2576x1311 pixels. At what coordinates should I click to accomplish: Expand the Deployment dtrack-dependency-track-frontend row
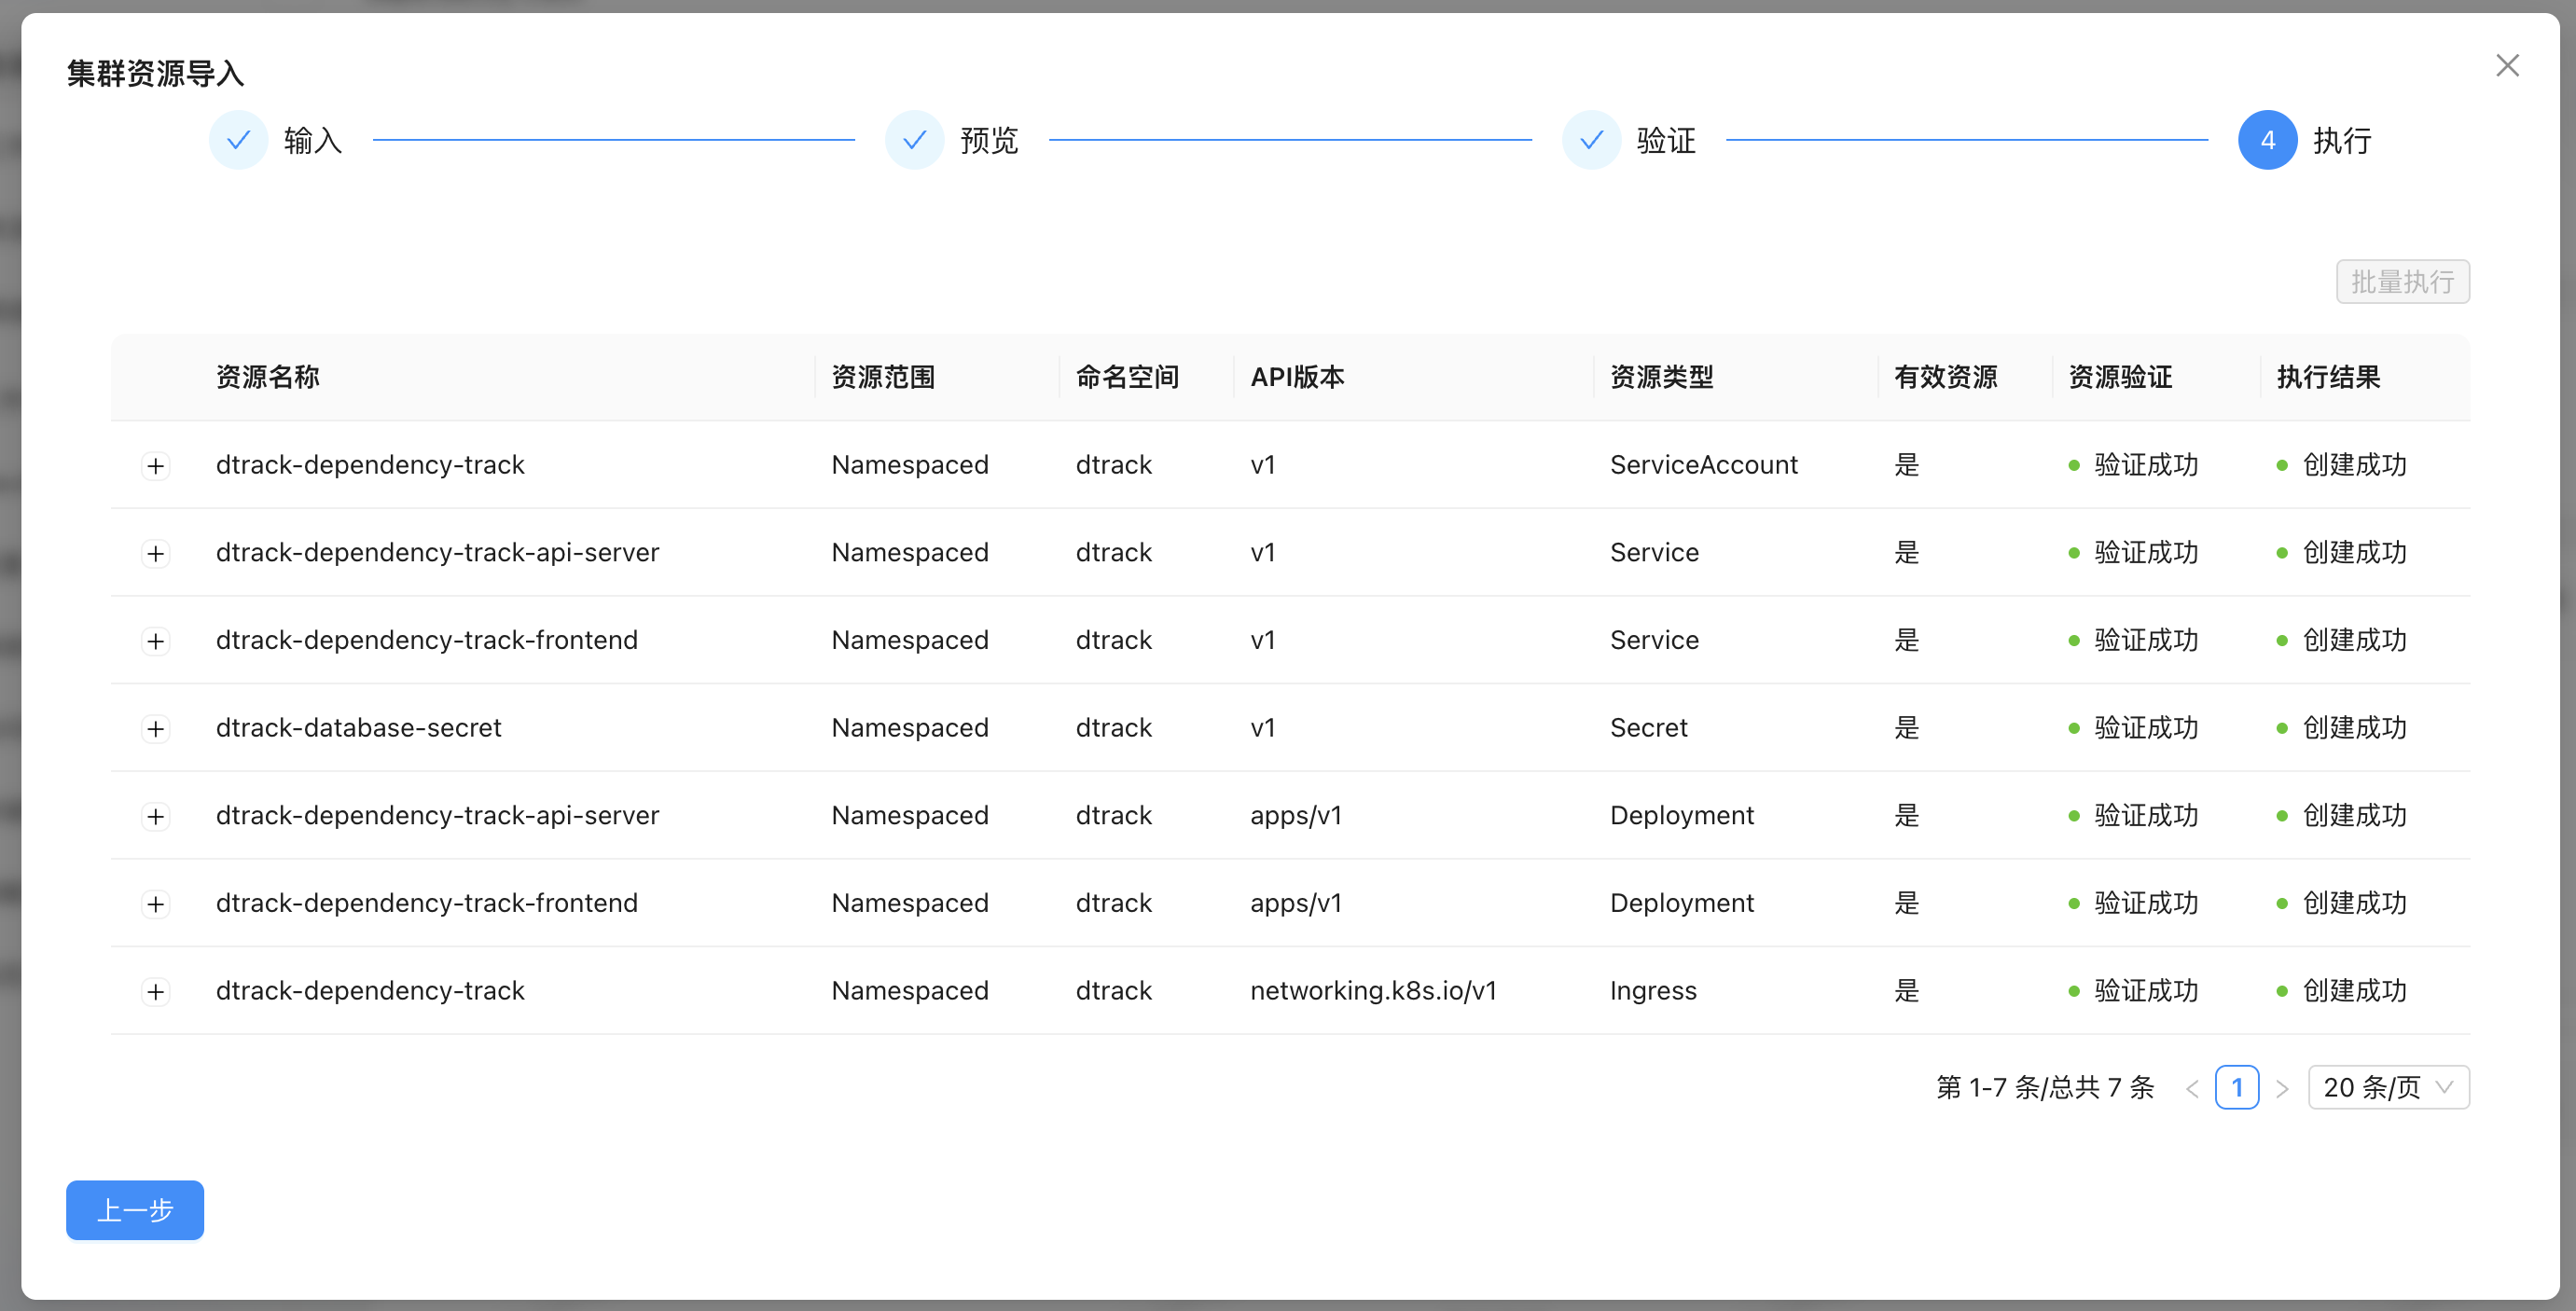point(155,904)
